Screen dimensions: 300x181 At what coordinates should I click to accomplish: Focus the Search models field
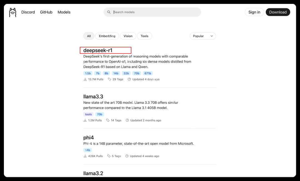pos(152,12)
